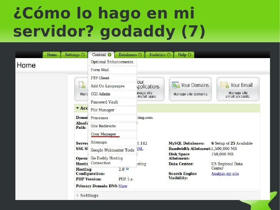Open File Manager menu entry
The height and width of the screenshot is (210, 280).
pos(112,110)
